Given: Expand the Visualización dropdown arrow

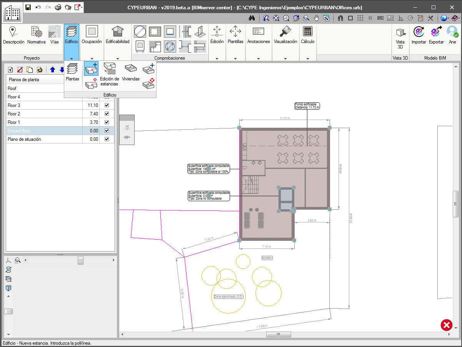Looking at the screenshot, I should click(285, 58).
